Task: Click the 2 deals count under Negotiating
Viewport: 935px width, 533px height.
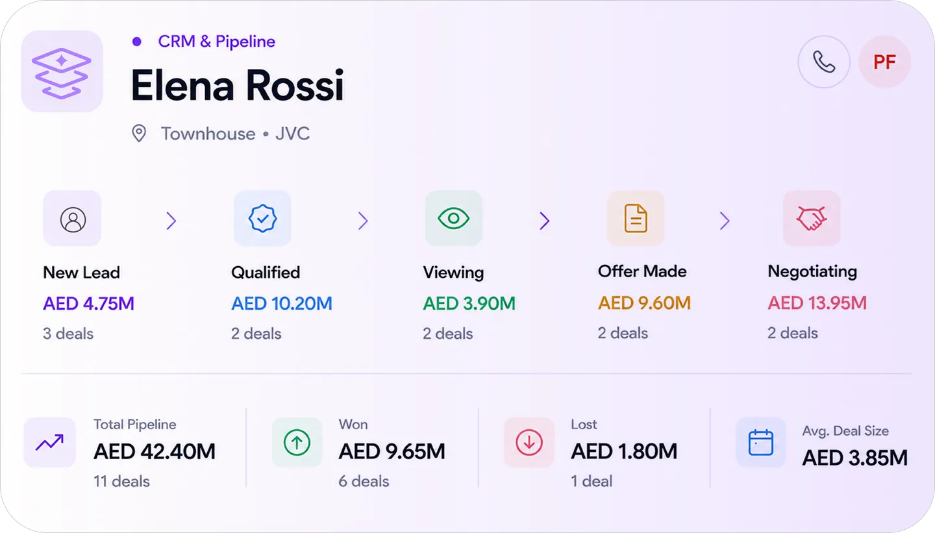Action: [793, 333]
